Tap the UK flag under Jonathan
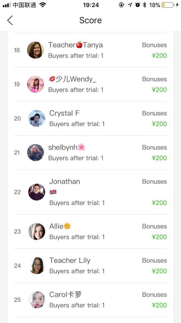The image size is (181, 323). pyautogui.click(x=53, y=192)
